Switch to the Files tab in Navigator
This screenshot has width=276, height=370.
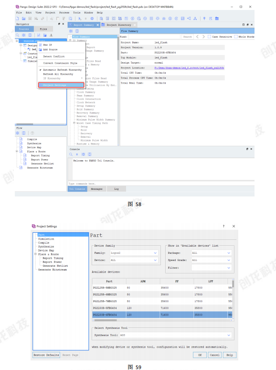click(x=43, y=29)
